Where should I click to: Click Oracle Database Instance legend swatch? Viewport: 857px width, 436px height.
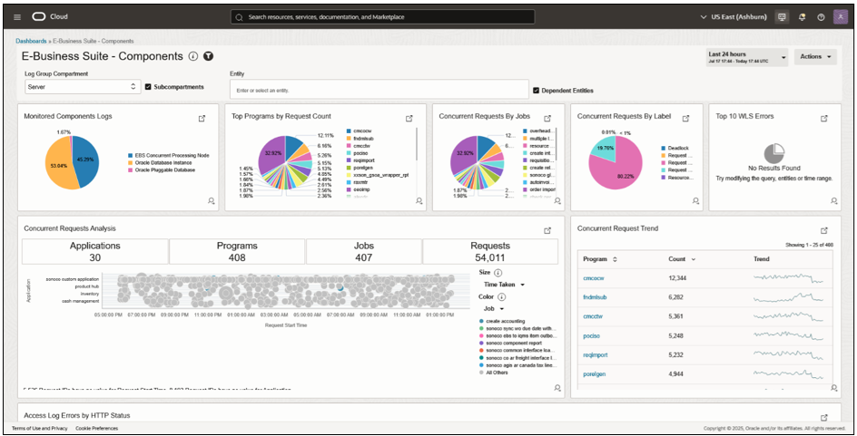coord(128,162)
